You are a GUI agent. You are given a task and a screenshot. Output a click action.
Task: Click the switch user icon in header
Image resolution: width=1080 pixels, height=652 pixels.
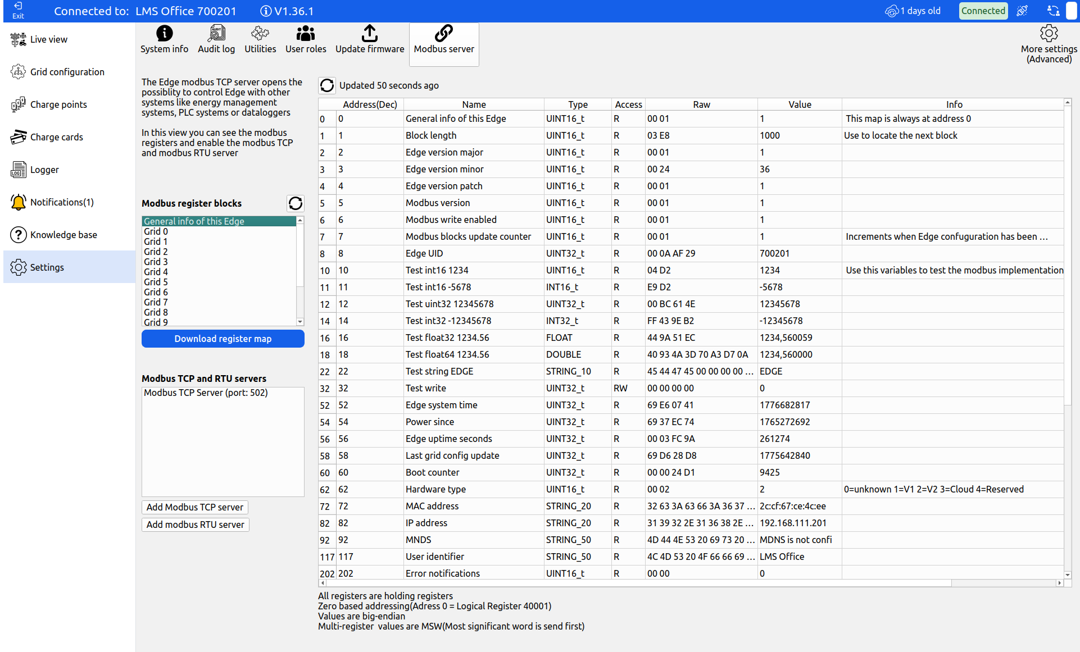coord(1054,11)
